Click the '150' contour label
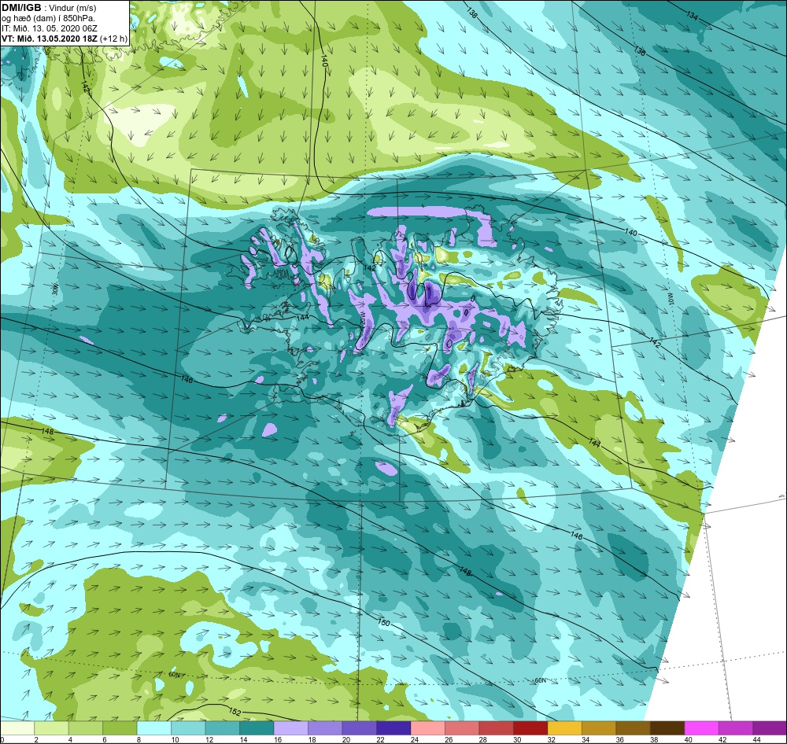The width and height of the screenshot is (787, 744). 383,623
